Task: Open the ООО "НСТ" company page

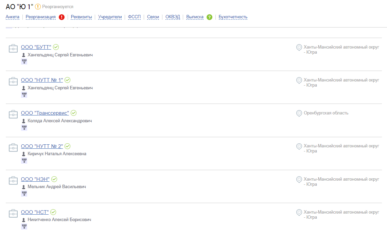Action: click(35, 212)
